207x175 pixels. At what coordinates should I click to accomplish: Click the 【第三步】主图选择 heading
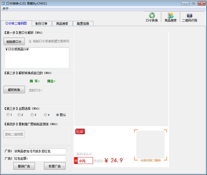pyautogui.click(x=21, y=109)
